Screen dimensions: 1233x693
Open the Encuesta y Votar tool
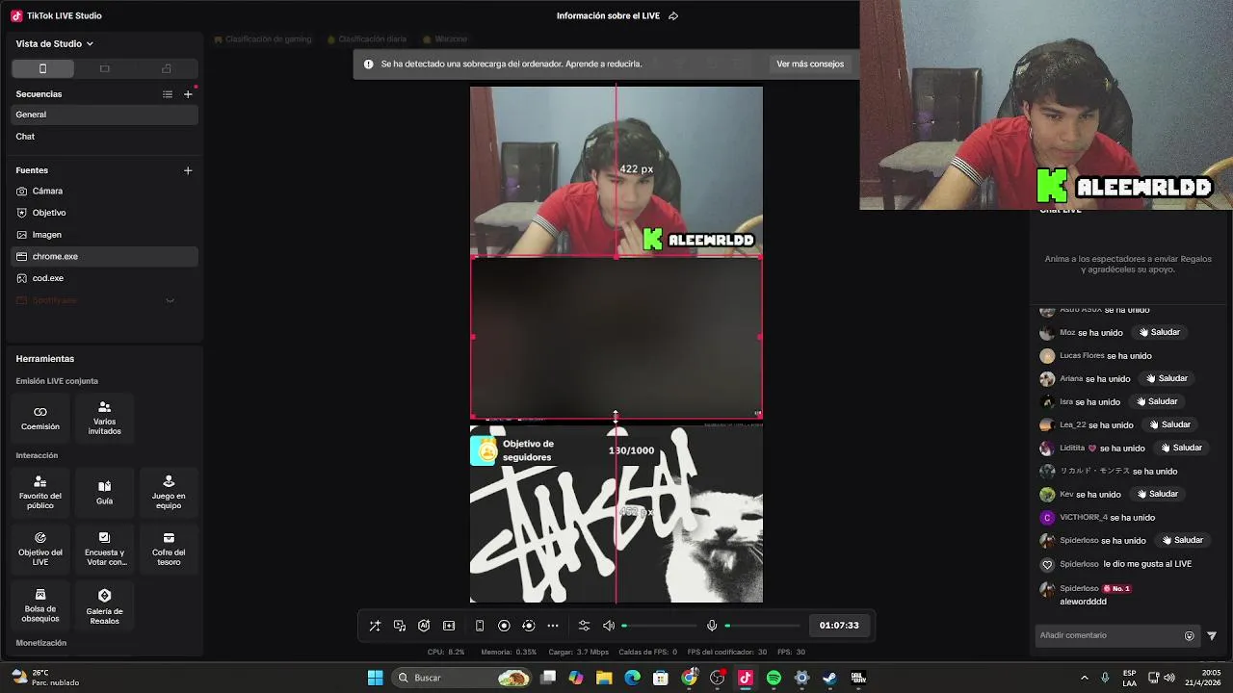pos(104,549)
